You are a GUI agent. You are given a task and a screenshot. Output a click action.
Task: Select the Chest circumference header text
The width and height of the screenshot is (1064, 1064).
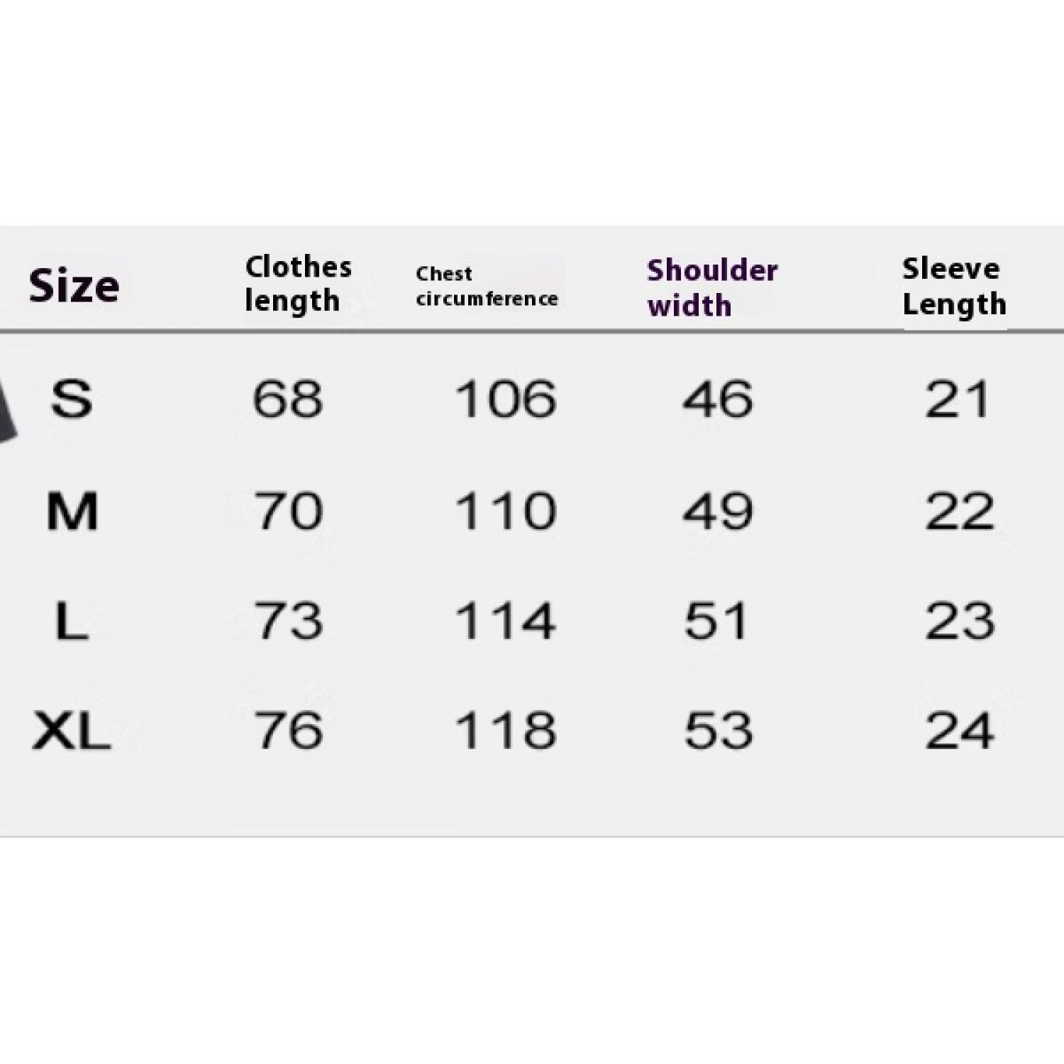[x=487, y=286]
